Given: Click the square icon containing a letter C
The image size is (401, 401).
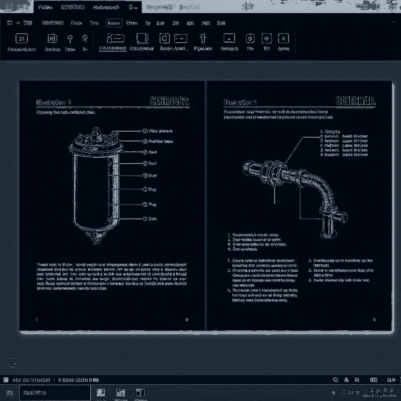Looking at the screenshot, I should (165, 39).
